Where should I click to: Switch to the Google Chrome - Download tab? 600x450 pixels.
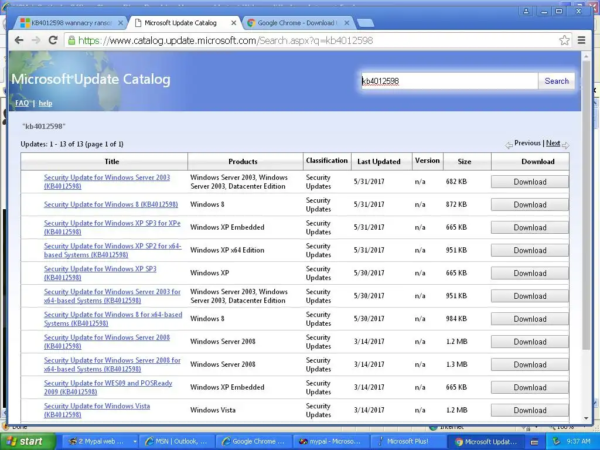tap(297, 23)
